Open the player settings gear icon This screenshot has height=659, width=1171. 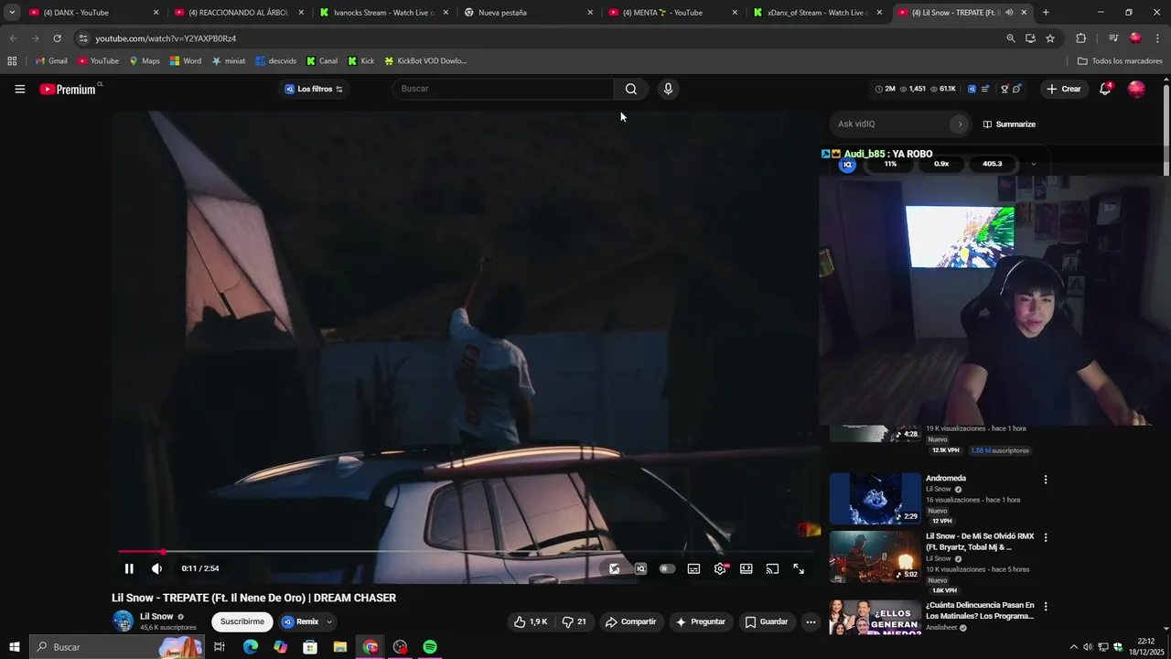[720, 568]
